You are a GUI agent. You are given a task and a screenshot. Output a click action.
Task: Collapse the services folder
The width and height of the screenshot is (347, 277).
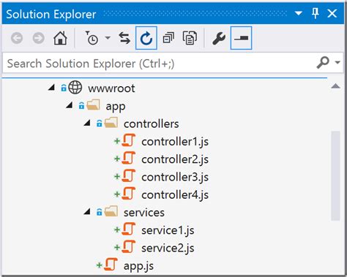click(87, 212)
